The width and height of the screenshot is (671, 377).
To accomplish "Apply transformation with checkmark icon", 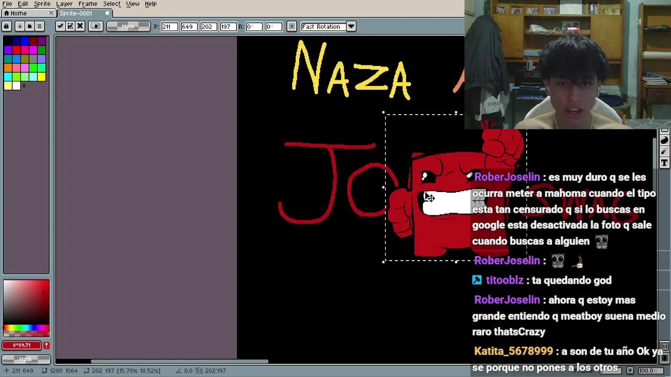I will [x=60, y=26].
